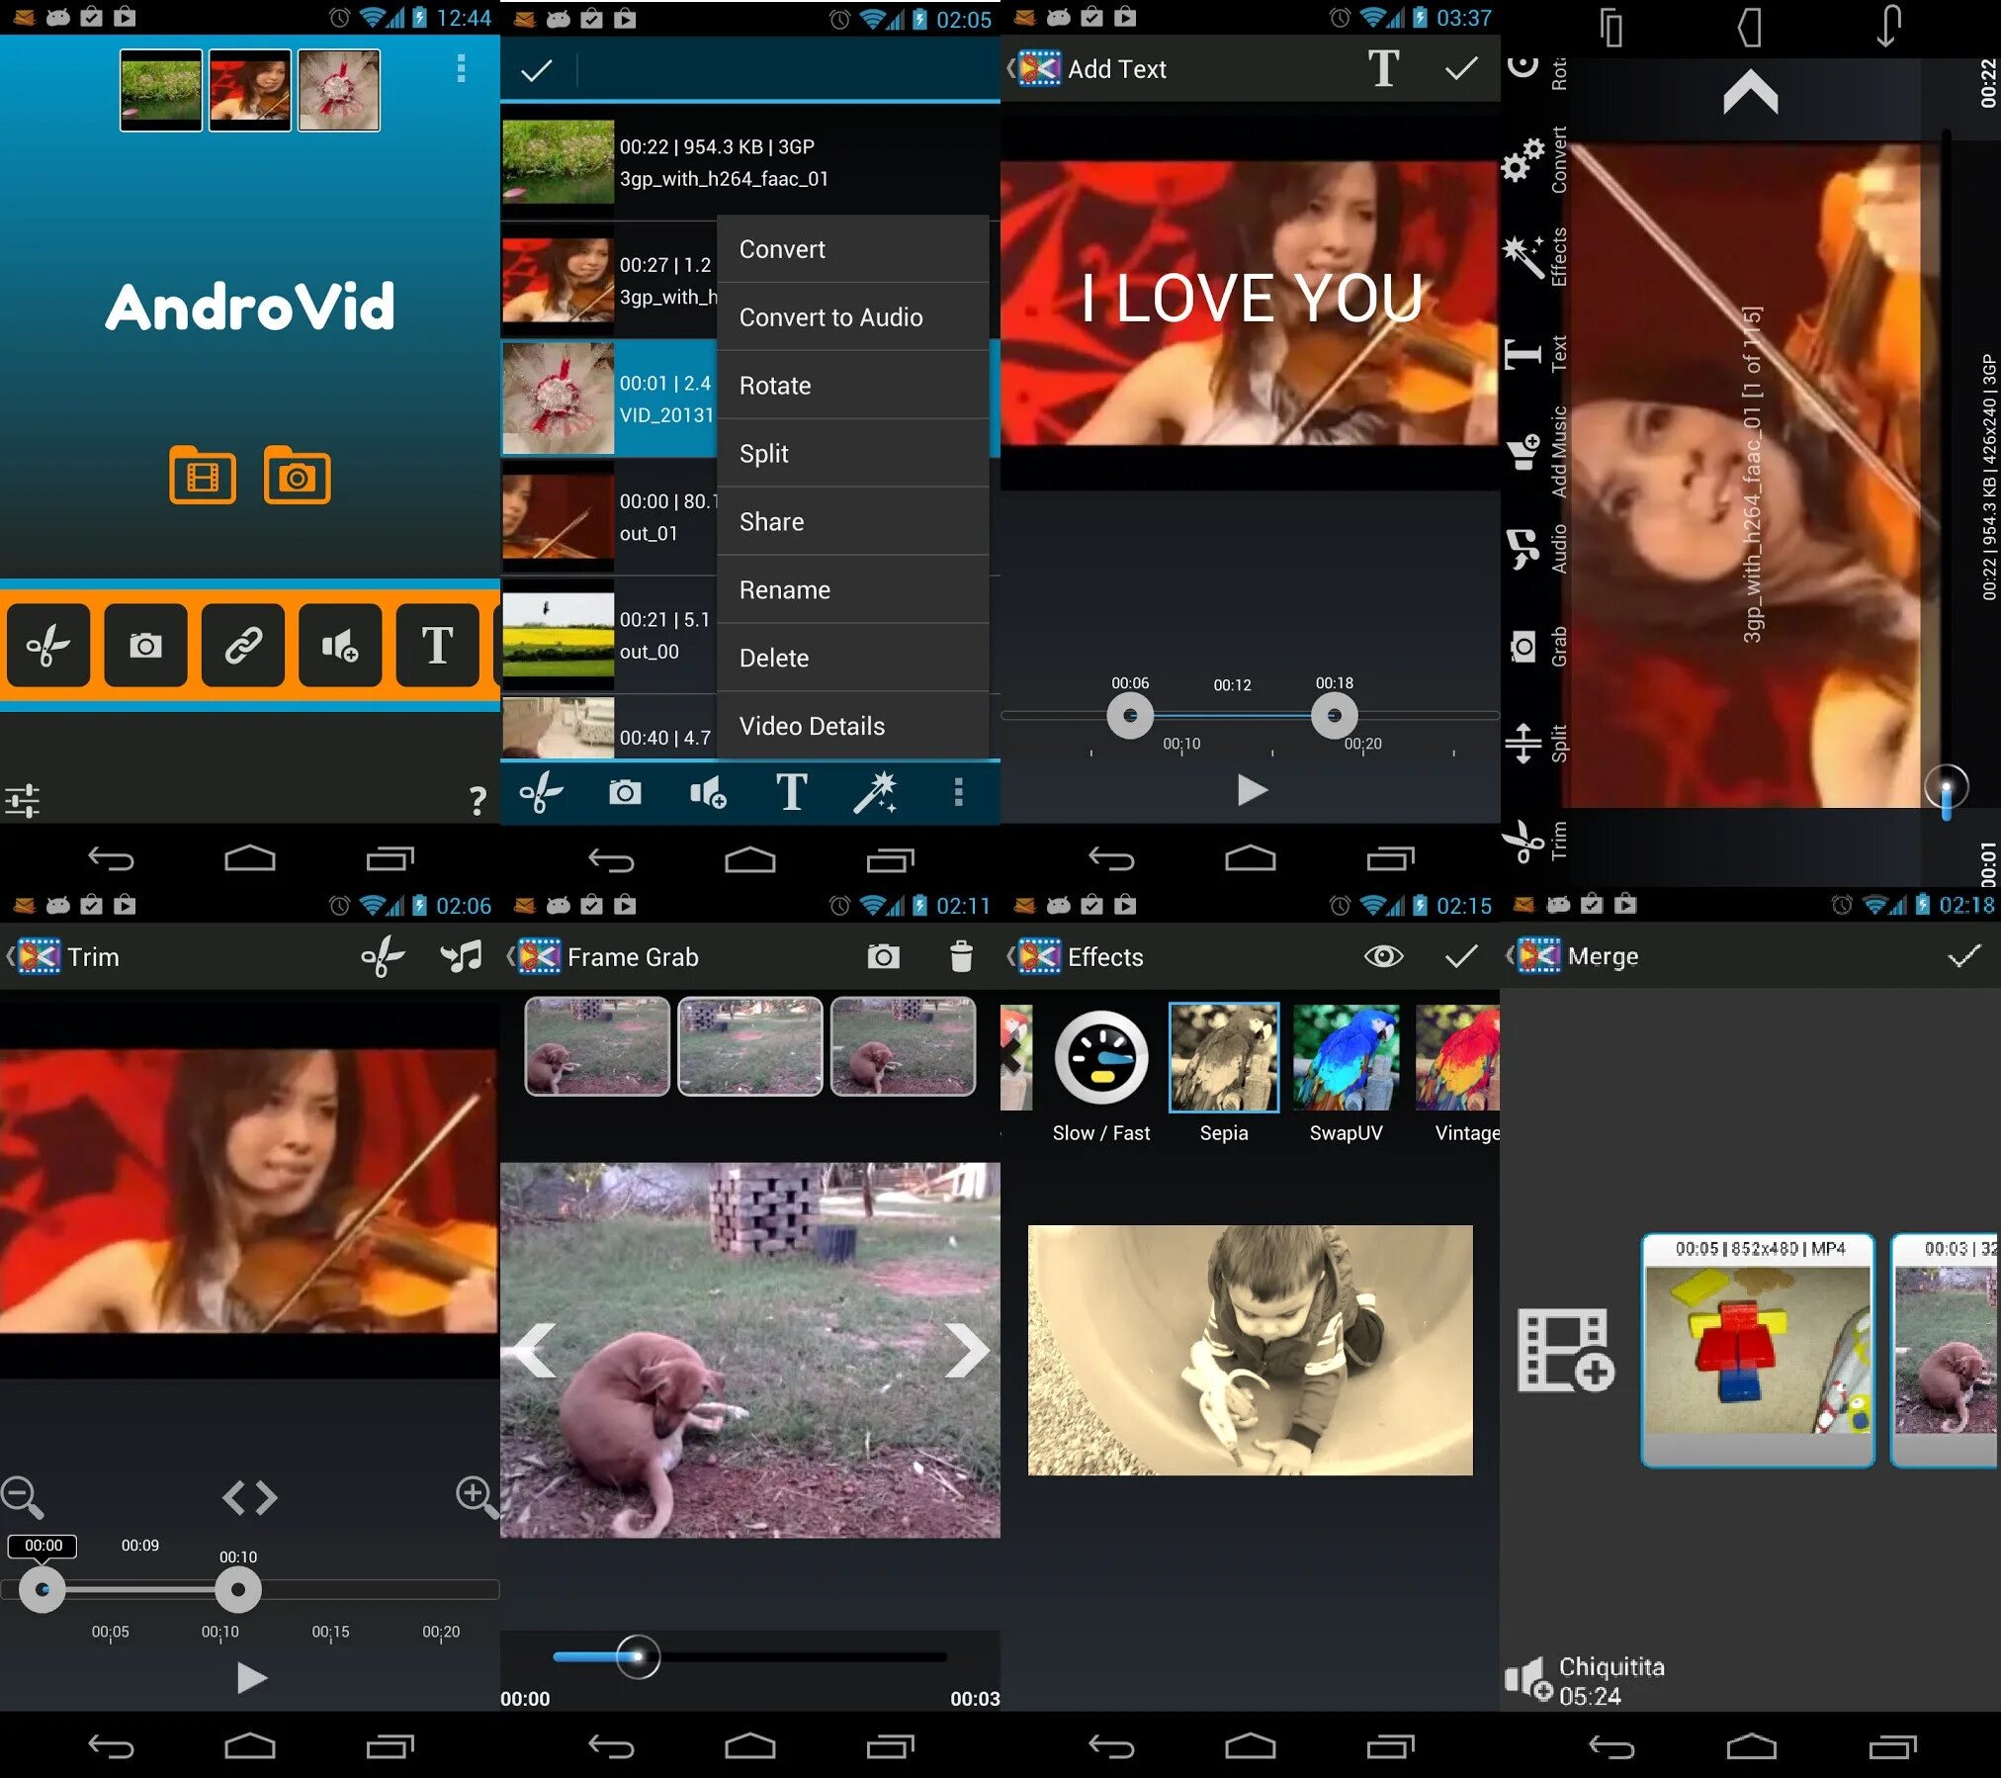Image resolution: width=2001 pixels, height=1778 pixels.
Task: Select Rotate in the context menu
Action: [775, 386]
